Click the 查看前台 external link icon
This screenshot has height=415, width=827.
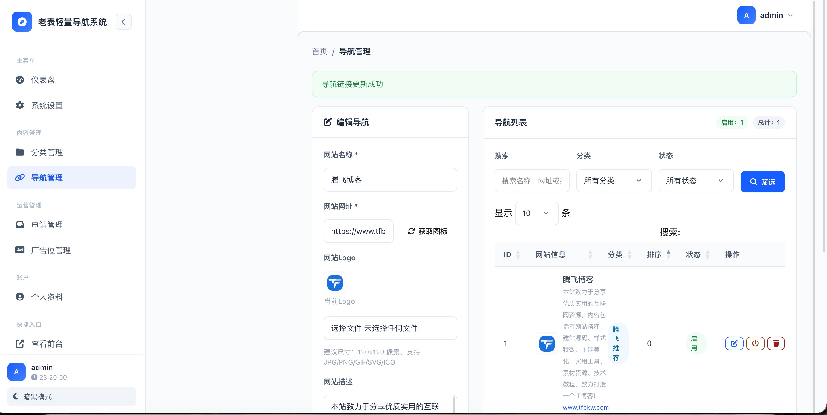pyautogui.click(x=20, y=343)
